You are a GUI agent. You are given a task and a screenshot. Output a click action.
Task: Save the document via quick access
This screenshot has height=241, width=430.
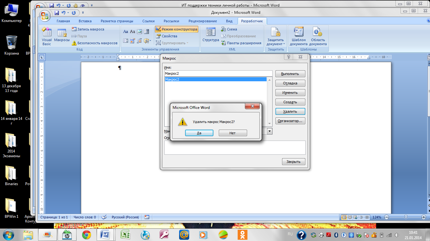pos(57,13)
